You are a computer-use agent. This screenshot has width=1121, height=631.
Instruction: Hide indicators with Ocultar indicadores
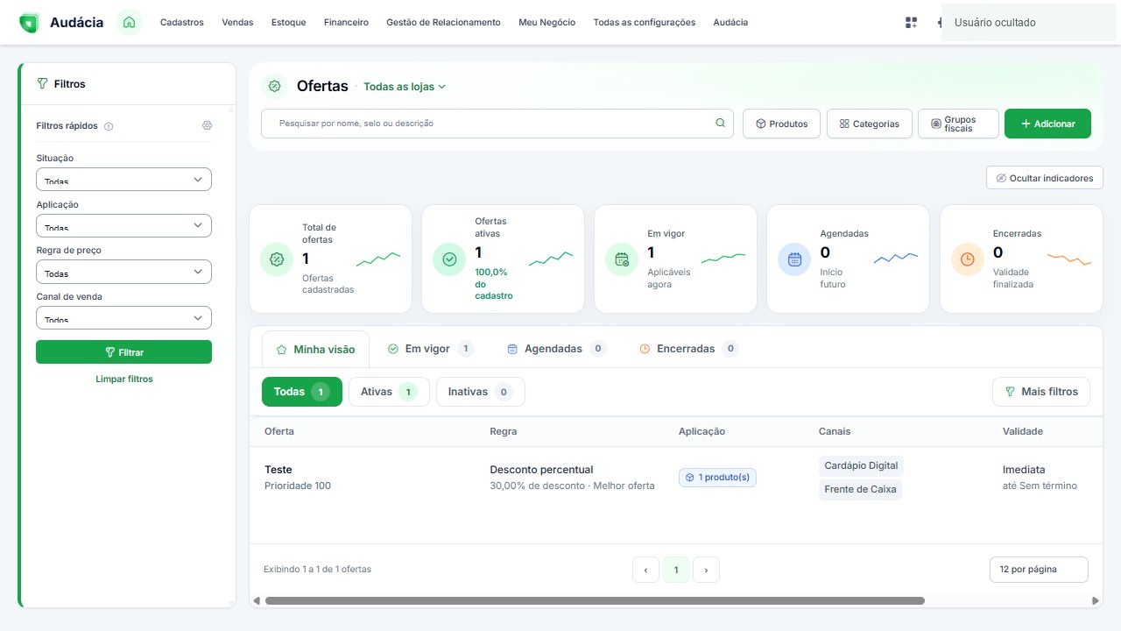pos(1045,178)
